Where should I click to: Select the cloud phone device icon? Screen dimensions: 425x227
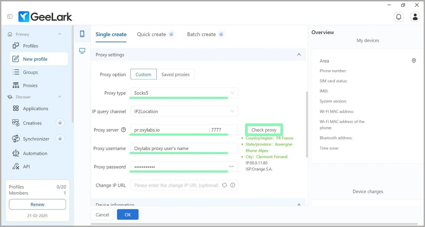82,34
